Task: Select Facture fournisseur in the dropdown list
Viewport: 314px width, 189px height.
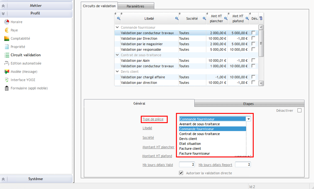Action: [x=194, y=153]
